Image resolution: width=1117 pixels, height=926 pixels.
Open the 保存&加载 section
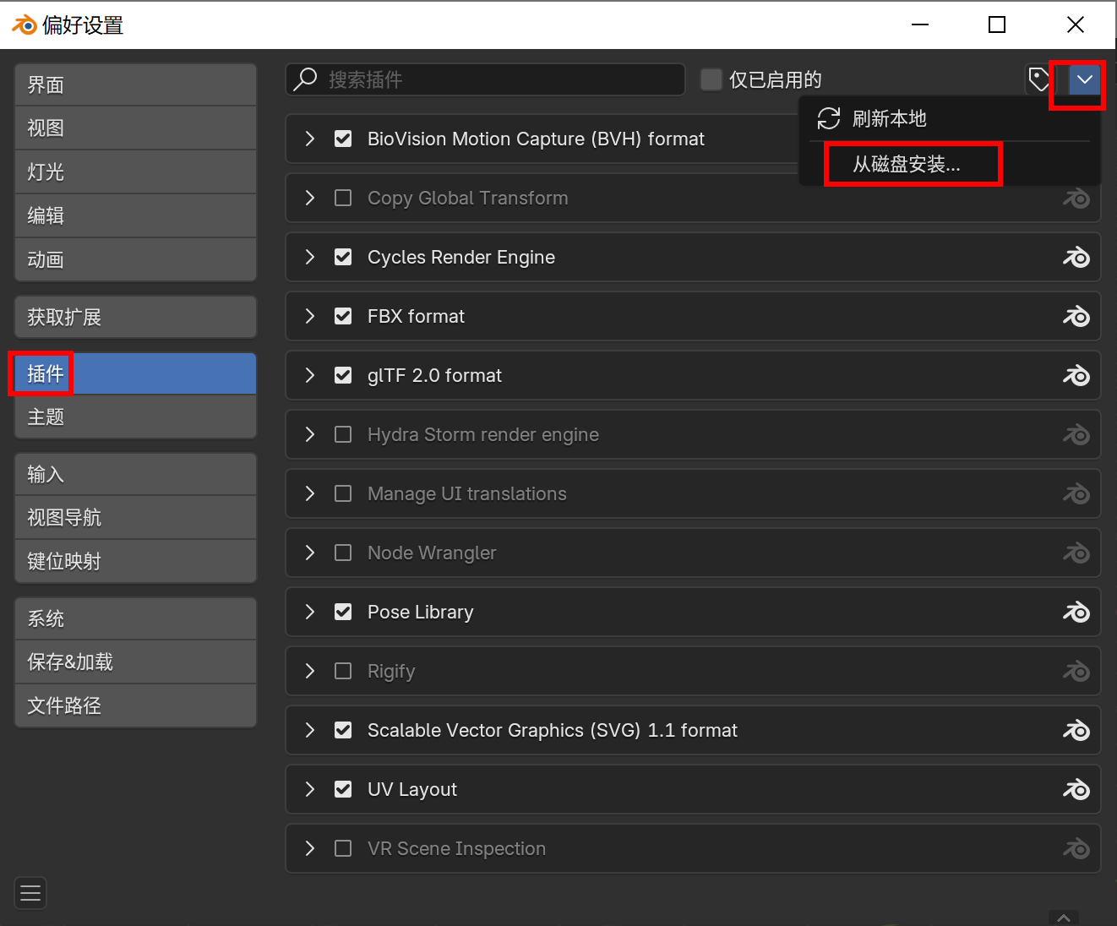click(x=135, y=662)
